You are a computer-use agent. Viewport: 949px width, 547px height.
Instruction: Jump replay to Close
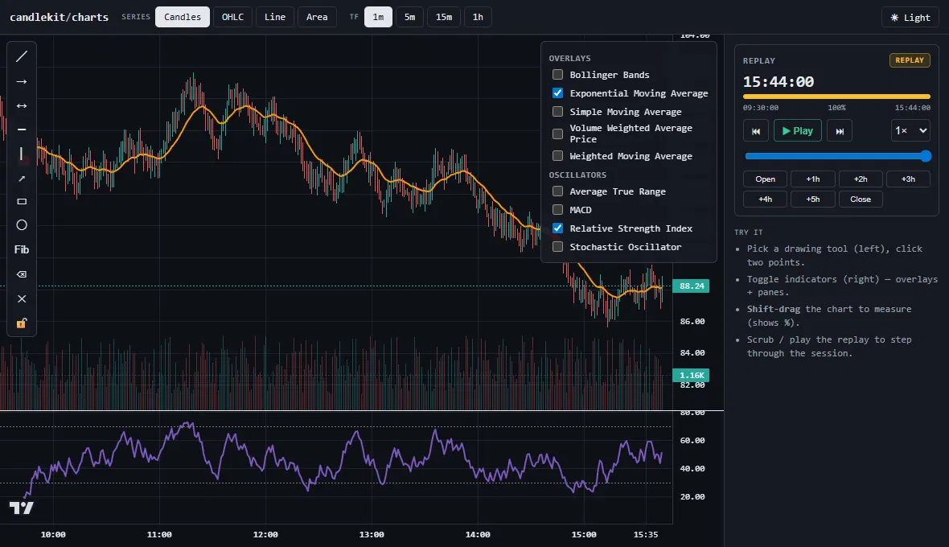(861, 199)
